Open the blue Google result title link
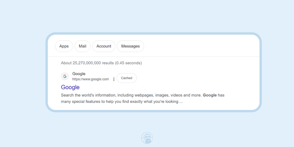This screenshot has width=294, height=147. (70, 87)
